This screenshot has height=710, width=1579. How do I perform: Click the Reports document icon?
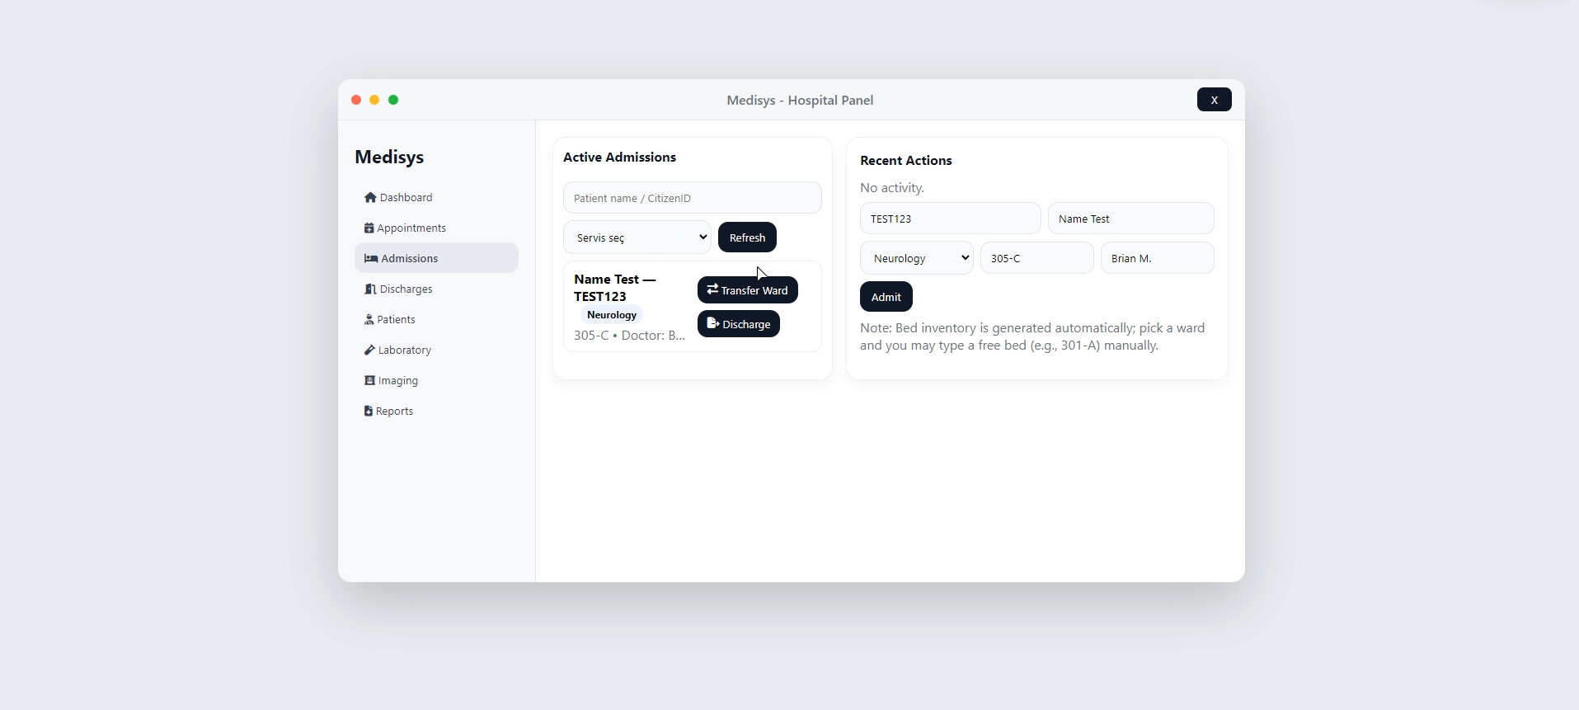point(369,411)
